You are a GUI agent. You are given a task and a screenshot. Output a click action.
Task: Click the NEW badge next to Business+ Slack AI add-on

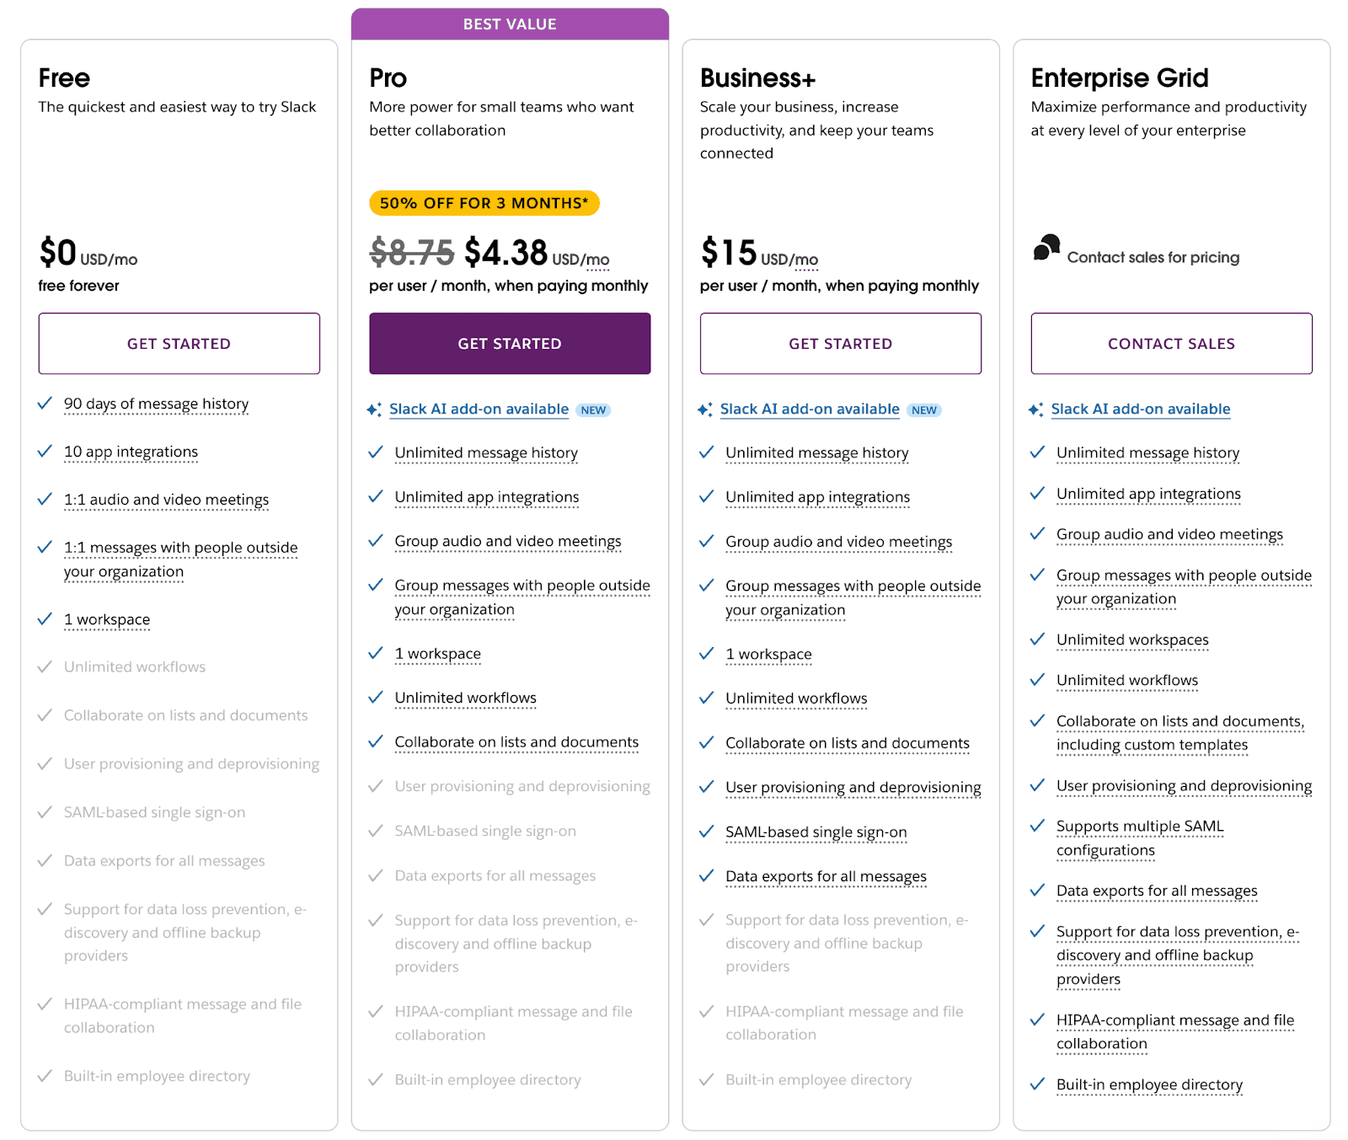(923, 409)
